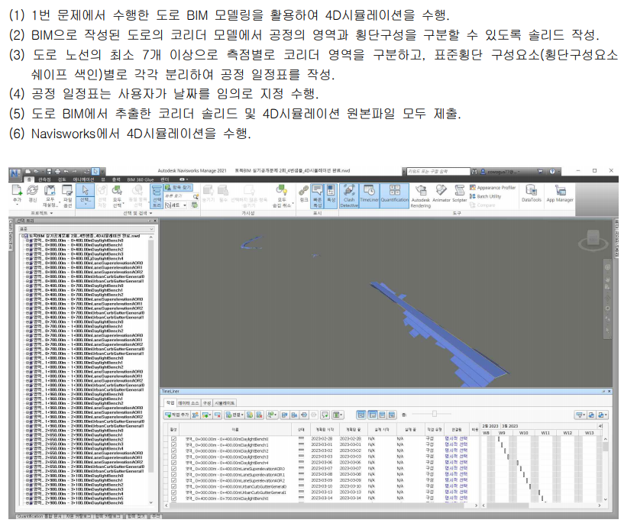Switch to the 애니메이션 ribbon tab
This screenshot has height=523, width=637.
point(84,179)
